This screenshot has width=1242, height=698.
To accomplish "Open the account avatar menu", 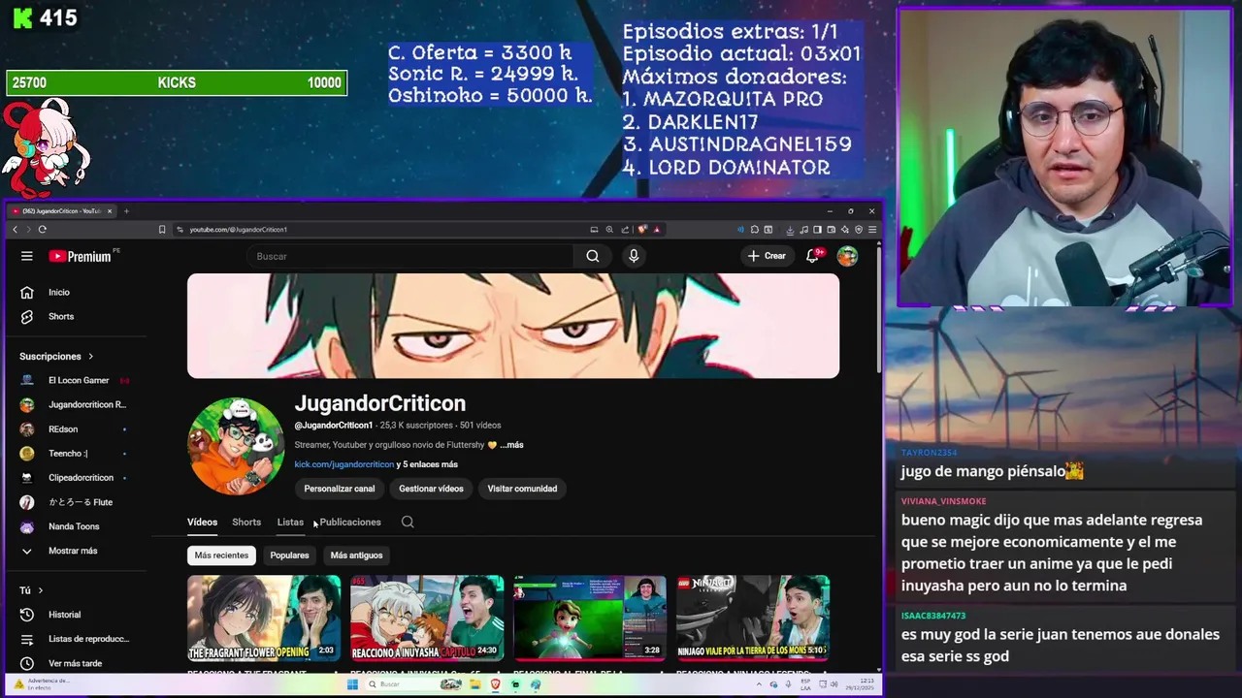I will [x=848, y=256].
